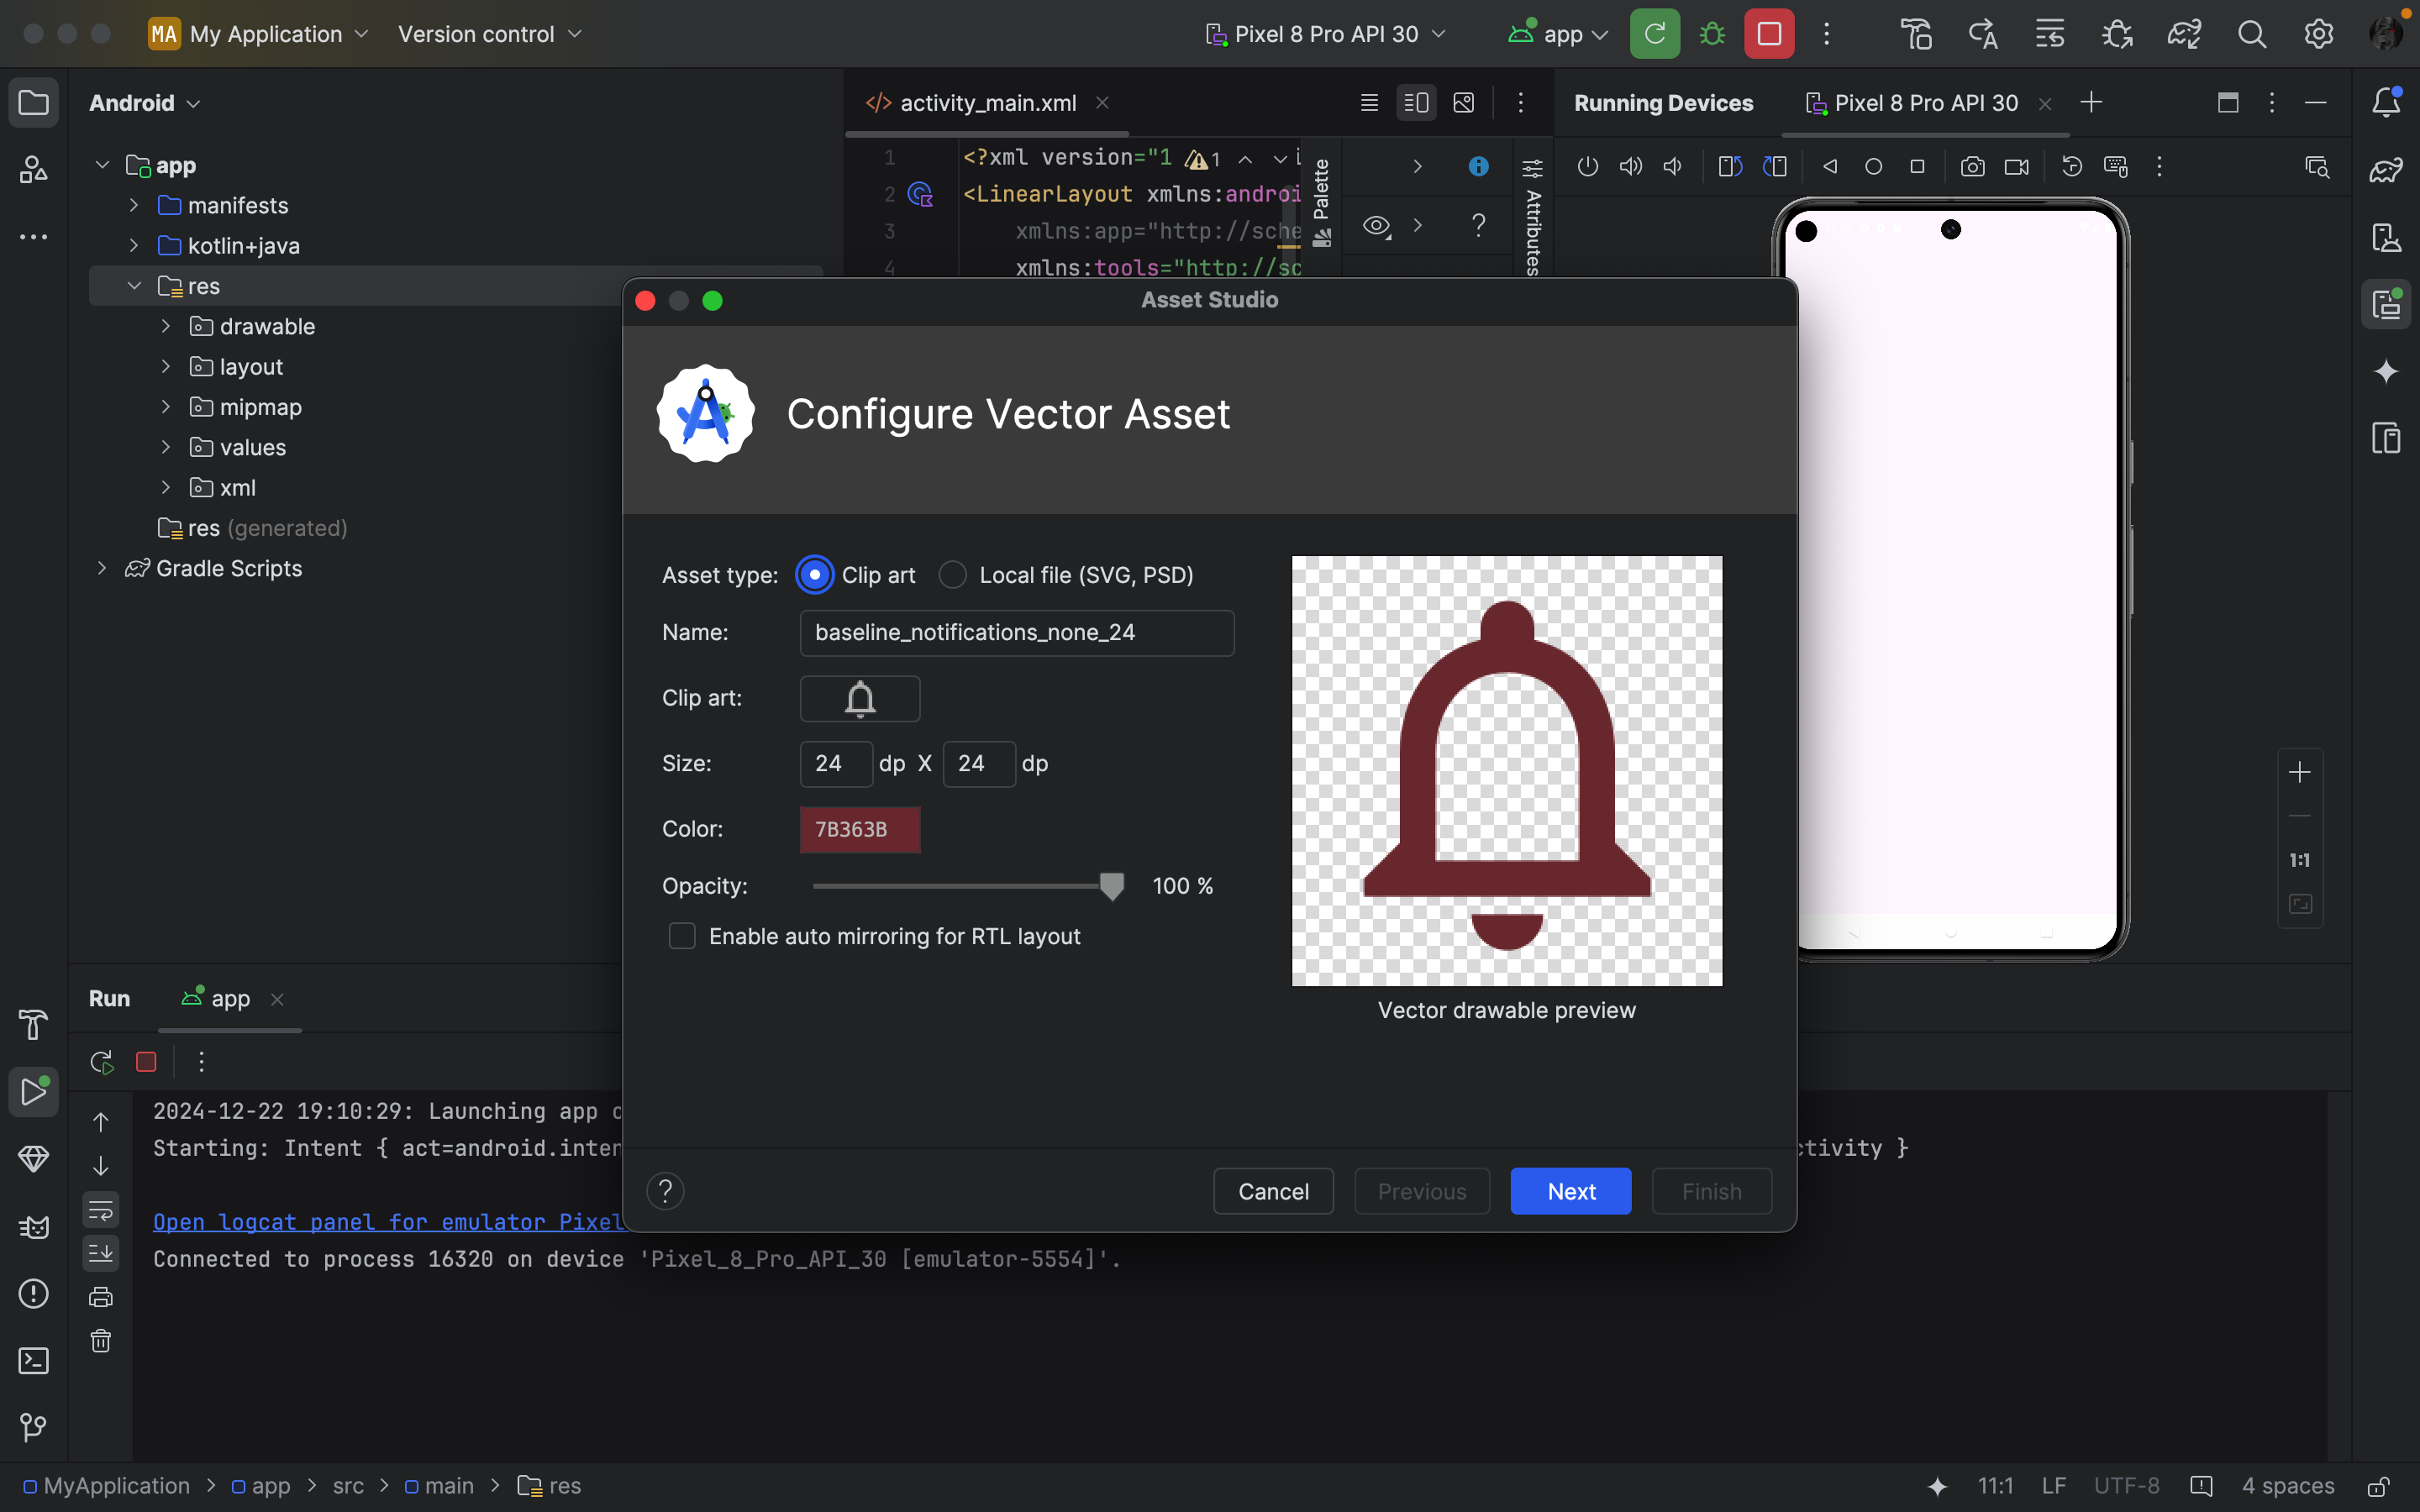Select Local file (SVG, PSD) radio button
2420x1512 pixels.
coord(953,575)
